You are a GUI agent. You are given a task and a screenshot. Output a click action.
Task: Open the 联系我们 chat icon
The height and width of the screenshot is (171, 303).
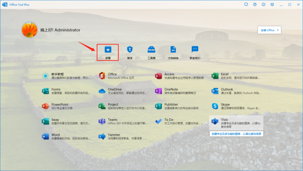(195, 50)
